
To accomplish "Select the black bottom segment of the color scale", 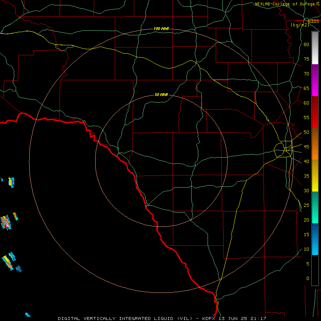I will tap(315, 270).
